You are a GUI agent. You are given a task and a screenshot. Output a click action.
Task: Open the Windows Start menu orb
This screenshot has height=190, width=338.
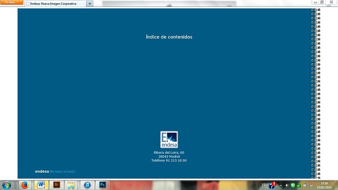coord(7,185)
